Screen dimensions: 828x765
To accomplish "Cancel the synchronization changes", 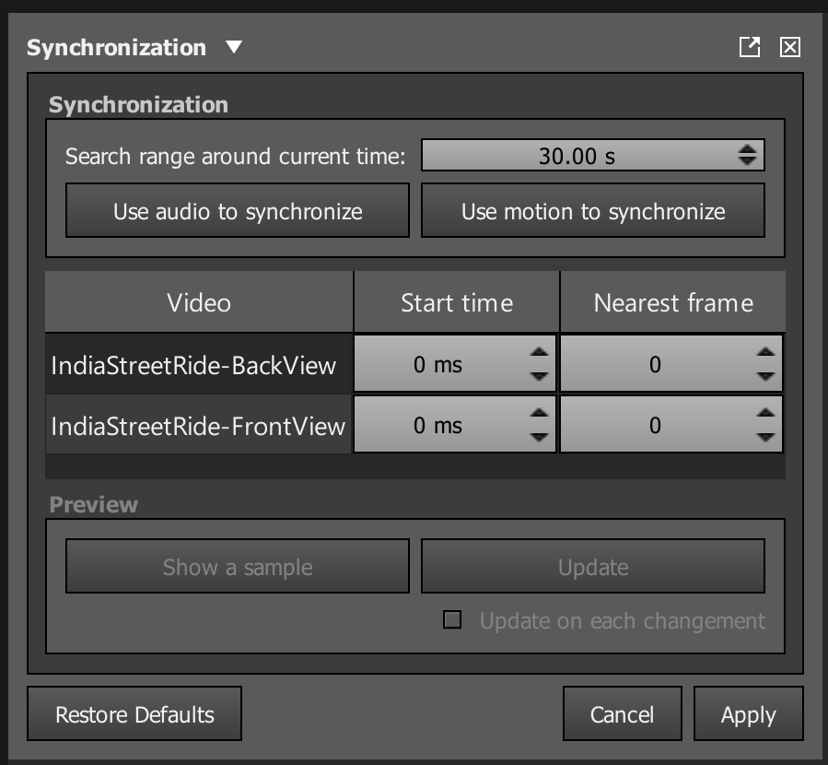I will point(622,713).
